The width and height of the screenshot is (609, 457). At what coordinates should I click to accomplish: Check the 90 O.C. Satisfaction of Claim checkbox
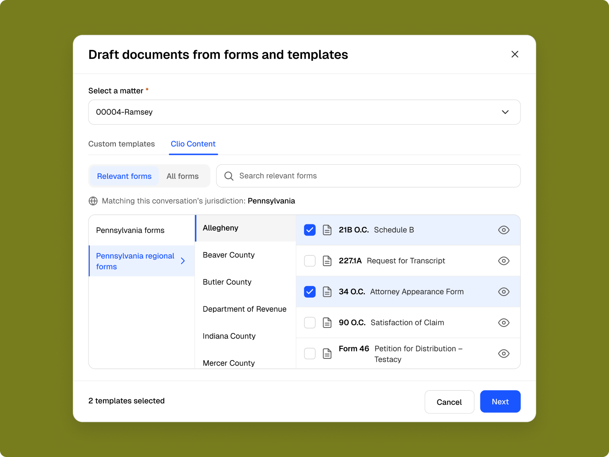(x=310, y=322)
